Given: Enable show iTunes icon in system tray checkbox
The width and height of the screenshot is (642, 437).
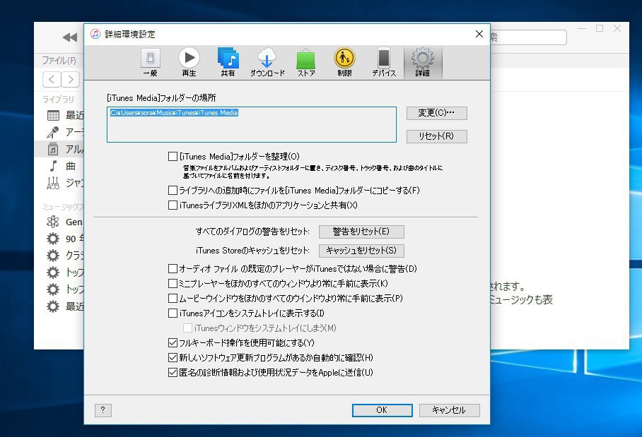Looking at the screenshot, I should click(x=173, y=313).
